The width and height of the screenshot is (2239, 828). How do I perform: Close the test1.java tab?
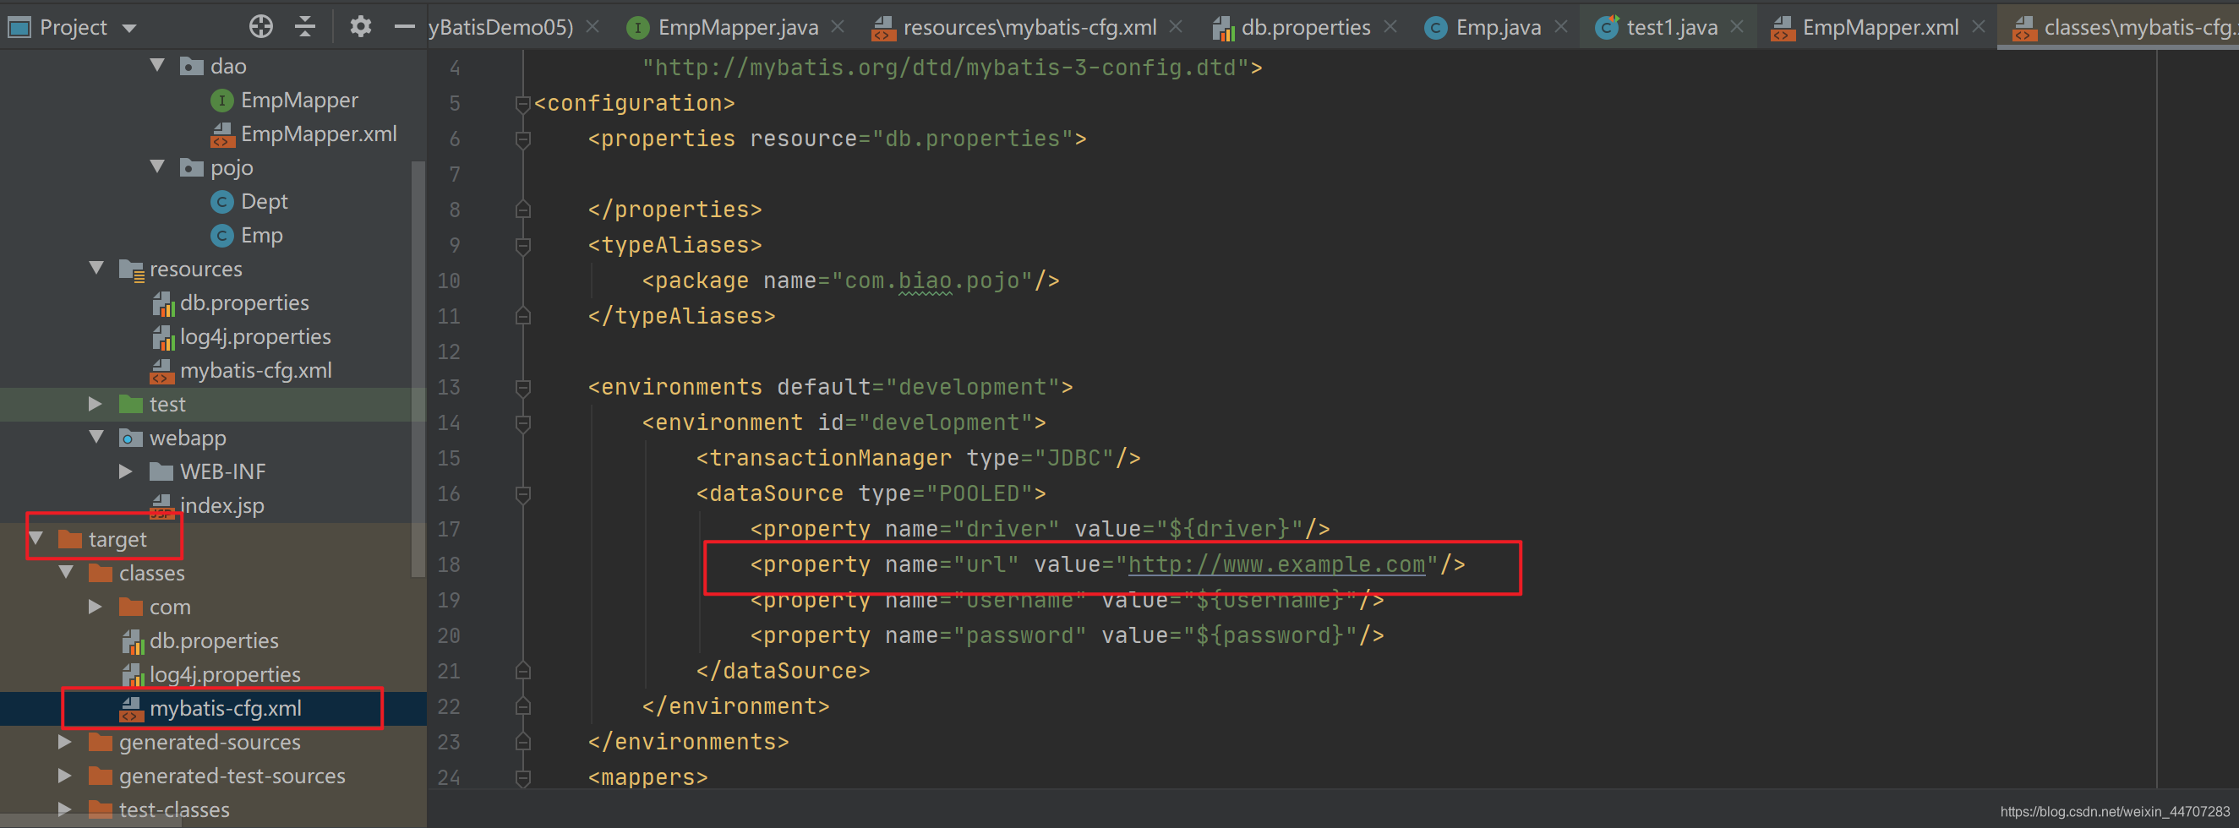(1738, 27)
